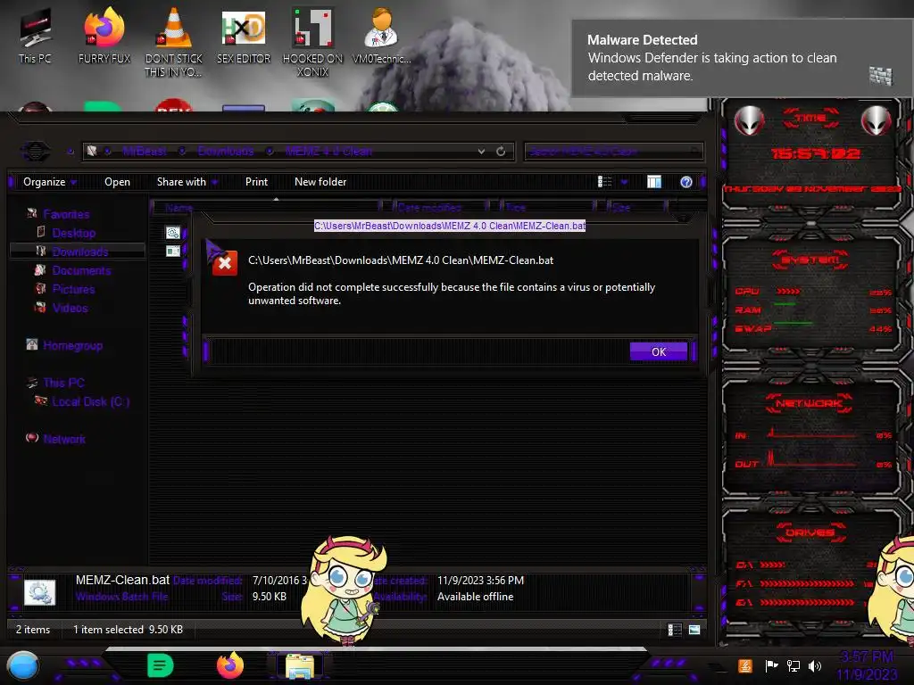
Task: Expand the chevron before Downloads in address bar
Action: pyautogui.click(x=182, y=152)
